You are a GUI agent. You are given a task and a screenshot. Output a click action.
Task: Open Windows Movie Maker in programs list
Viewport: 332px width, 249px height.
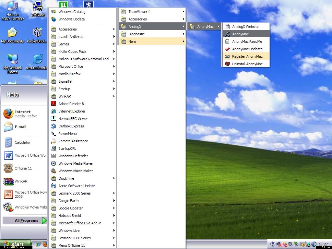(83, 171)
